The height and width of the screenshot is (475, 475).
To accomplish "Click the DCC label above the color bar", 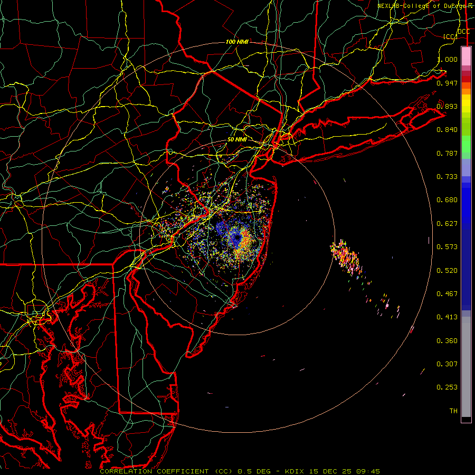I will [464, 32].
